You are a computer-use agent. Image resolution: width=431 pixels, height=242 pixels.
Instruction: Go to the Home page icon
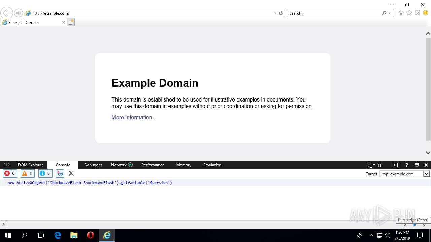[401, 13]
